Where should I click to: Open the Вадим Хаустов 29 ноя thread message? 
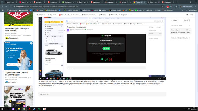pyautogui.click(x=181, y=31)
